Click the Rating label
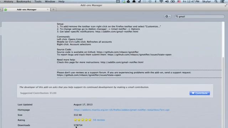 tap(21, 120)
